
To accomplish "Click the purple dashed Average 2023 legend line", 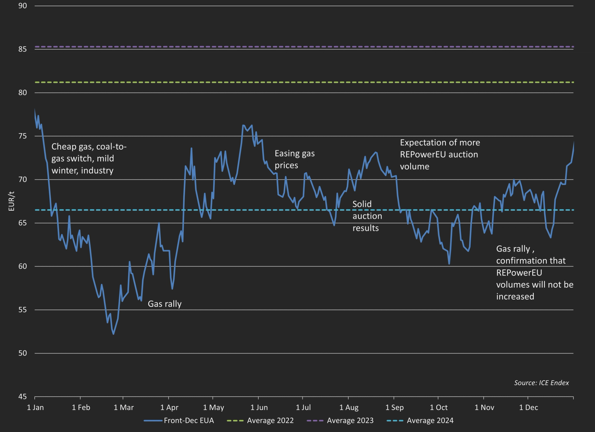I will click(315, 421).
